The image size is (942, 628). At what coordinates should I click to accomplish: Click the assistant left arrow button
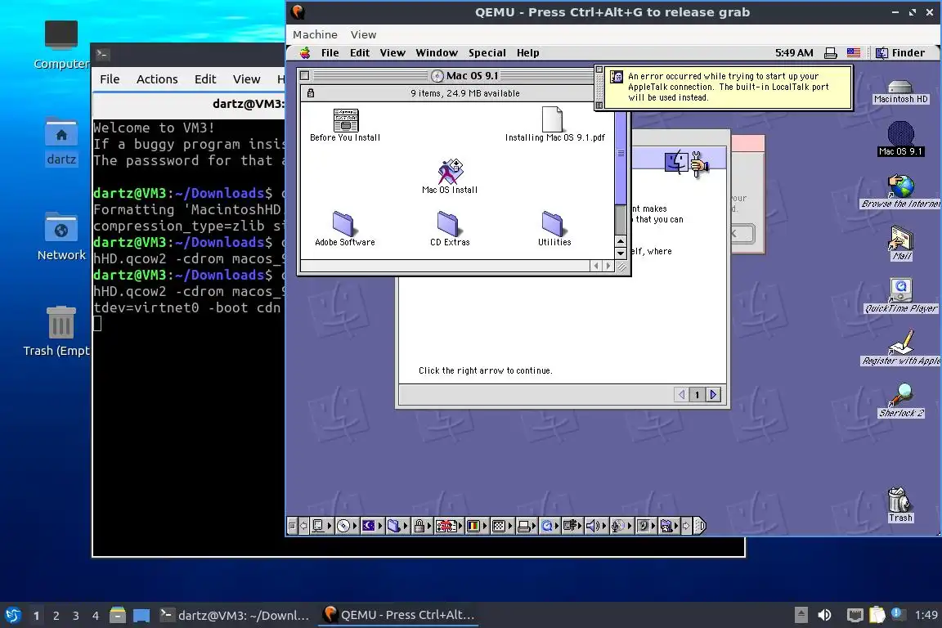681,395
